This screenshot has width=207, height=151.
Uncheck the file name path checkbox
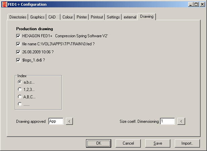[18, 44]
